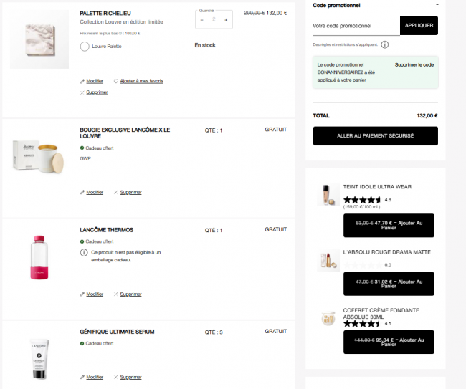Add L'Absolu Rouge Drama Matte to cart
Screen dimensions: 466x389
coord(389,284)
